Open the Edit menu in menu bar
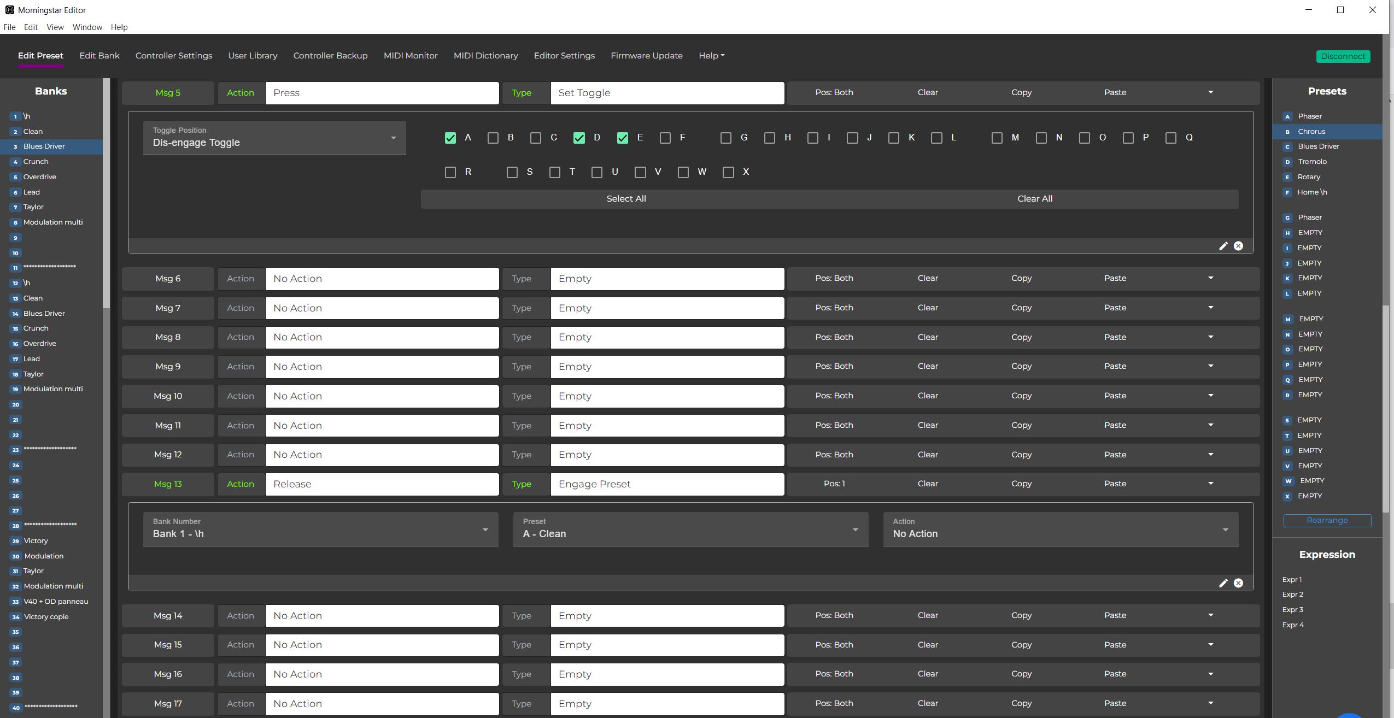Image resolution: width=1394 pixels, height=718 pixels. tap(31, 27)
